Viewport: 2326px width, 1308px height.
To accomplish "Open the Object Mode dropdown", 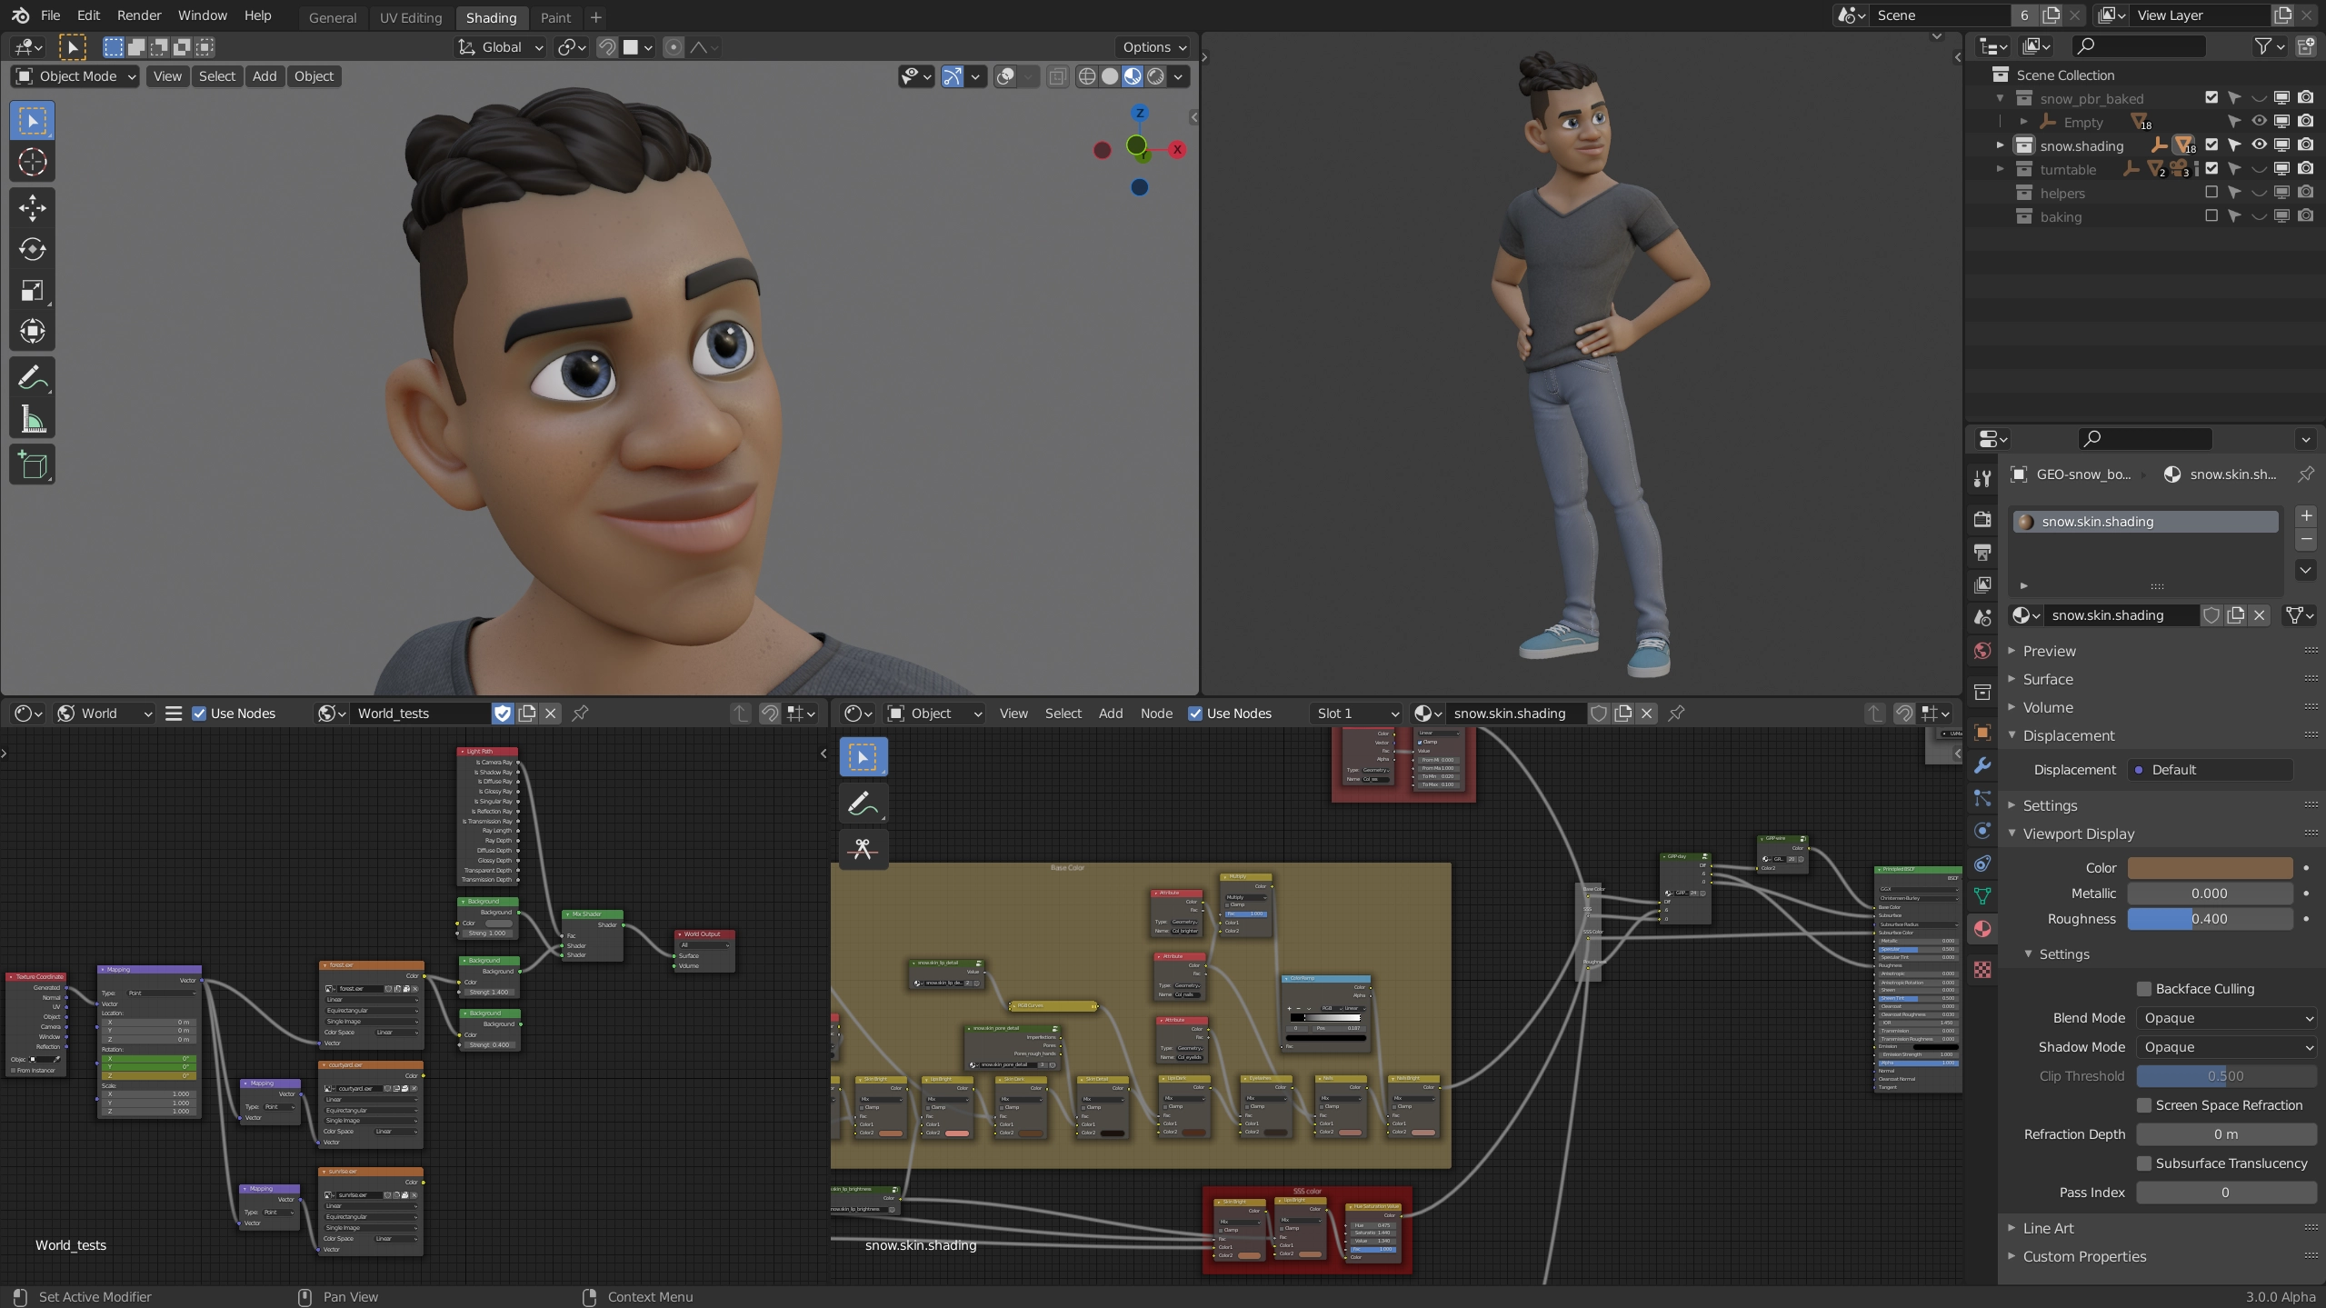I will 76,76.
